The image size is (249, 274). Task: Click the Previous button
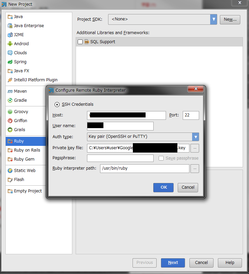(145, 263)
